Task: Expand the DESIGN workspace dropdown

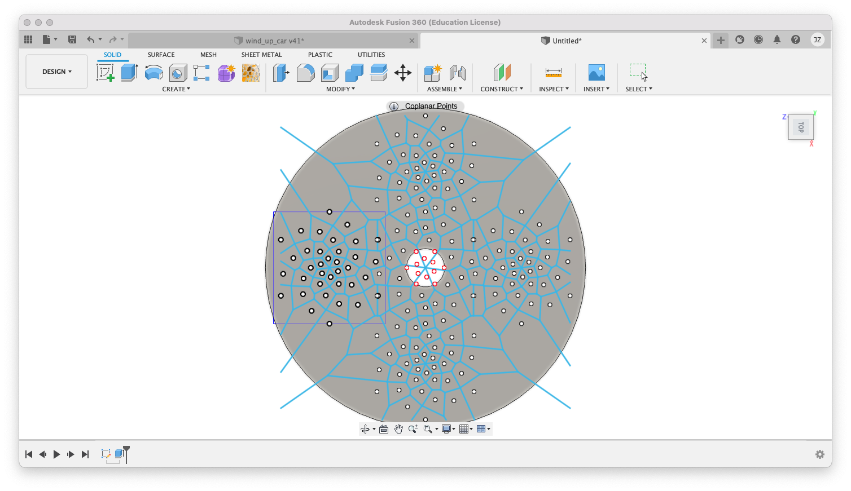Action: pos(57,72)
